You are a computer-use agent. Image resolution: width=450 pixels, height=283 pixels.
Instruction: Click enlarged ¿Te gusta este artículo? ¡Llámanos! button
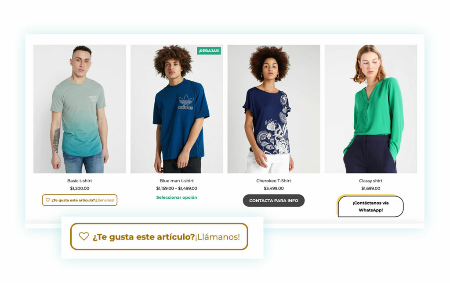pyautogui.click(x=159, y=236)
